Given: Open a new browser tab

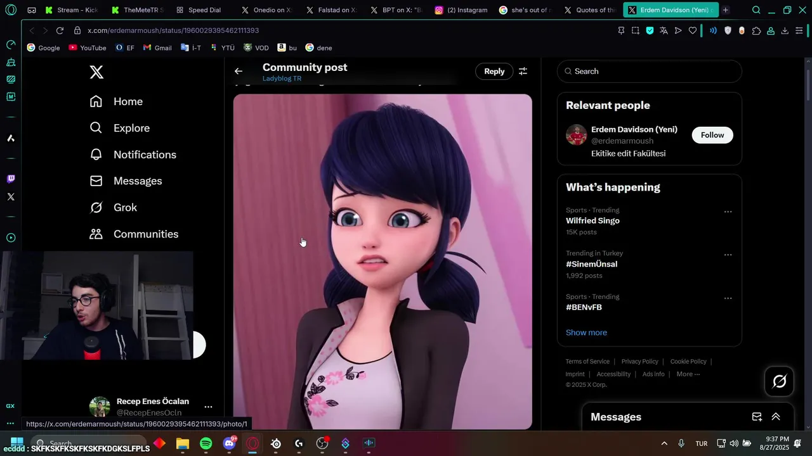Looking at the screenshot, I should [x=725, y=10].
